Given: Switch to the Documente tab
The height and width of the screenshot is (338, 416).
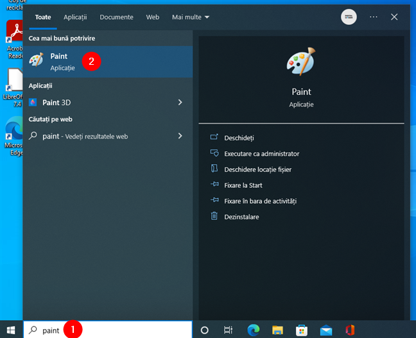Looking at the screenshot, I should pos(116,17).
